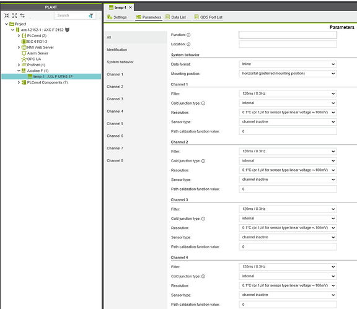Close the temp-1 editor tab

[x=130, y=7]
